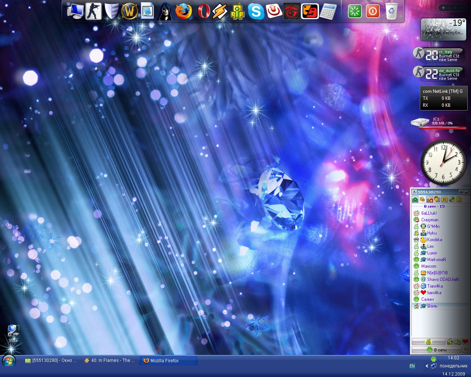Open the Calculator dock icon

(328, 11)
